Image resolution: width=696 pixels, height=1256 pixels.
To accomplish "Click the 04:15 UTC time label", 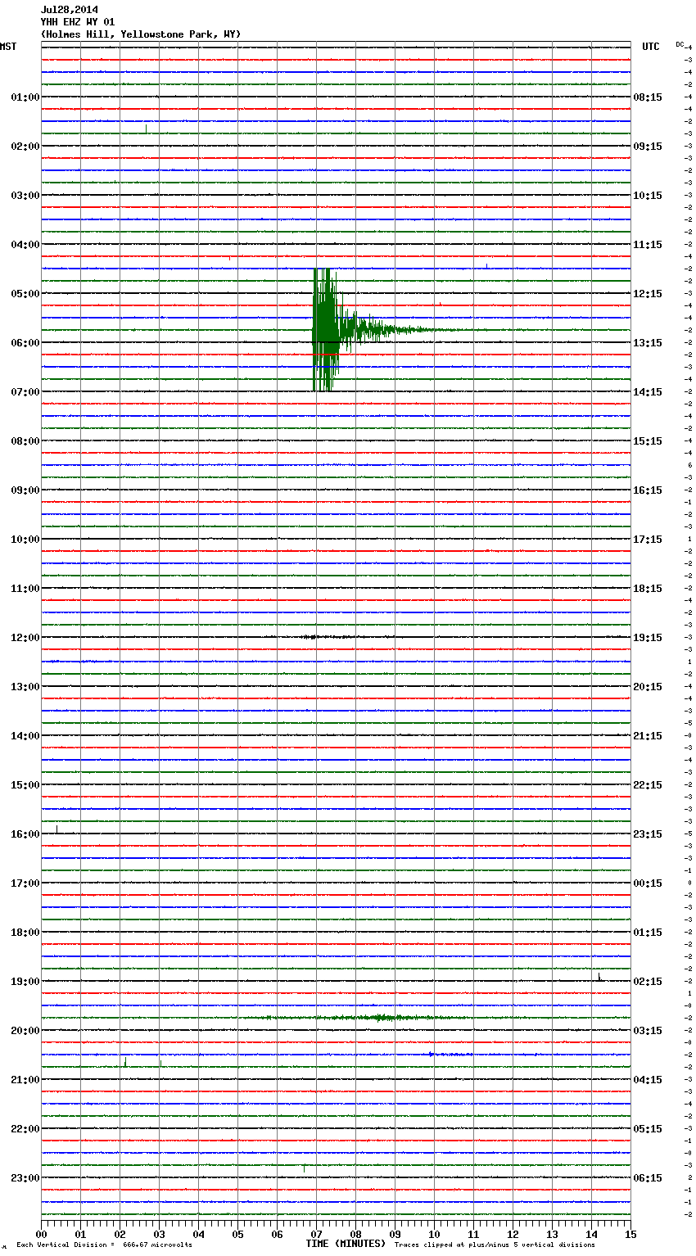I will coord(648,1080).
